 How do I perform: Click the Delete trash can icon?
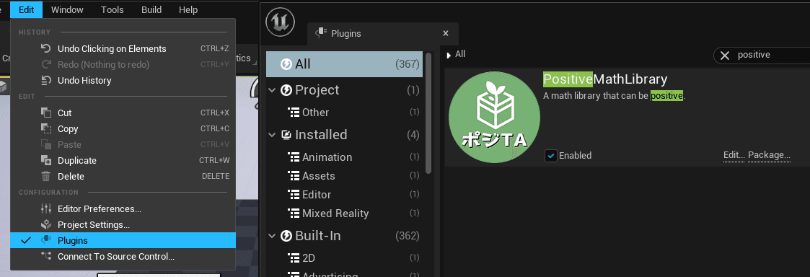[46, 177]
